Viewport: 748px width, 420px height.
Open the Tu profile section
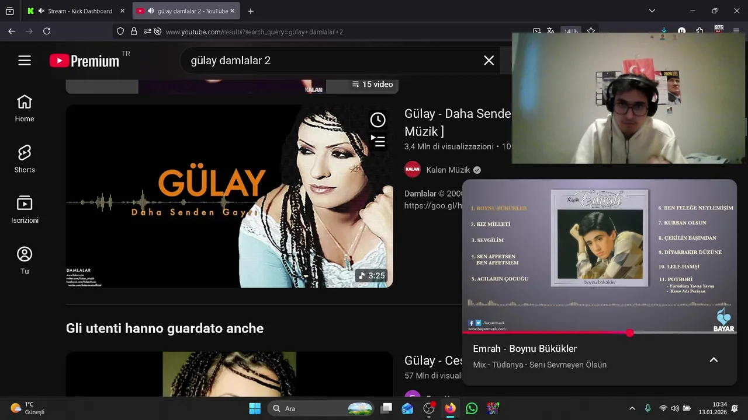[25, 261]
